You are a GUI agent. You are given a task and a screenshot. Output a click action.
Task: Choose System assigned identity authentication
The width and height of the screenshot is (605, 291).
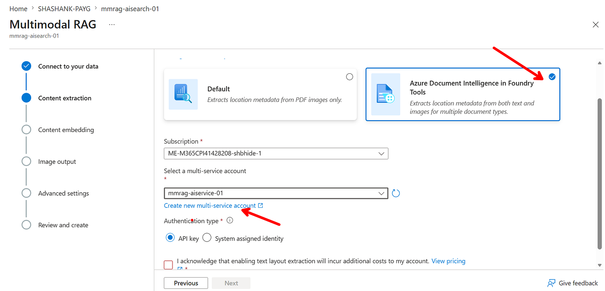pyautogui.click(x=207, y=238)
